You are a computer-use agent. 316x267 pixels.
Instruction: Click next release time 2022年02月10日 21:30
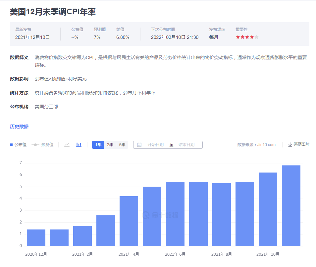point(175,37)
